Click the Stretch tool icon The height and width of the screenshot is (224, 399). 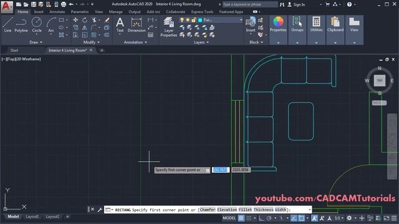click(75, 35)
